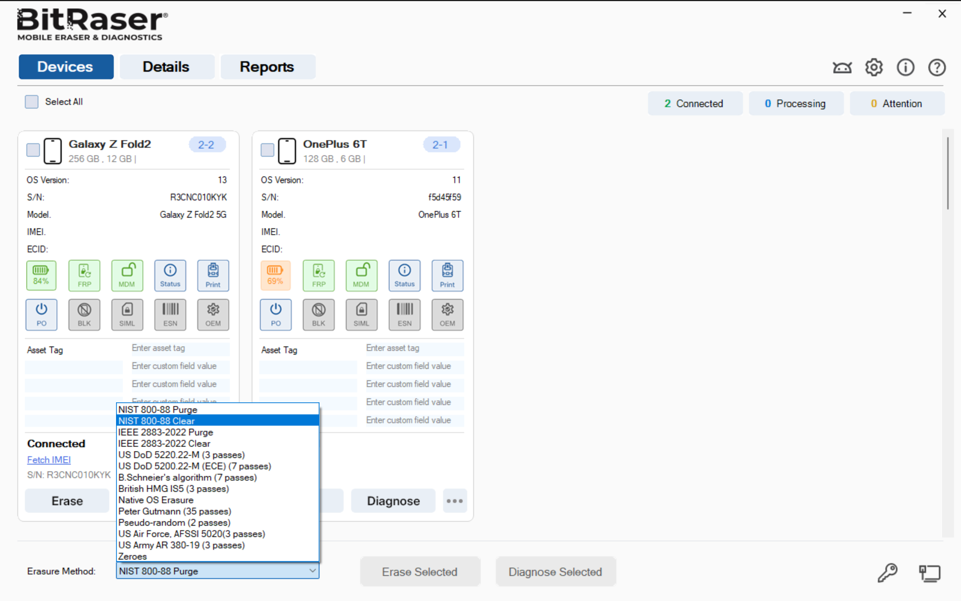Viewport: 961px width, 601px height.
Task: Choose NIST 800-88 Purge in list
Action: tap(218, 409)
